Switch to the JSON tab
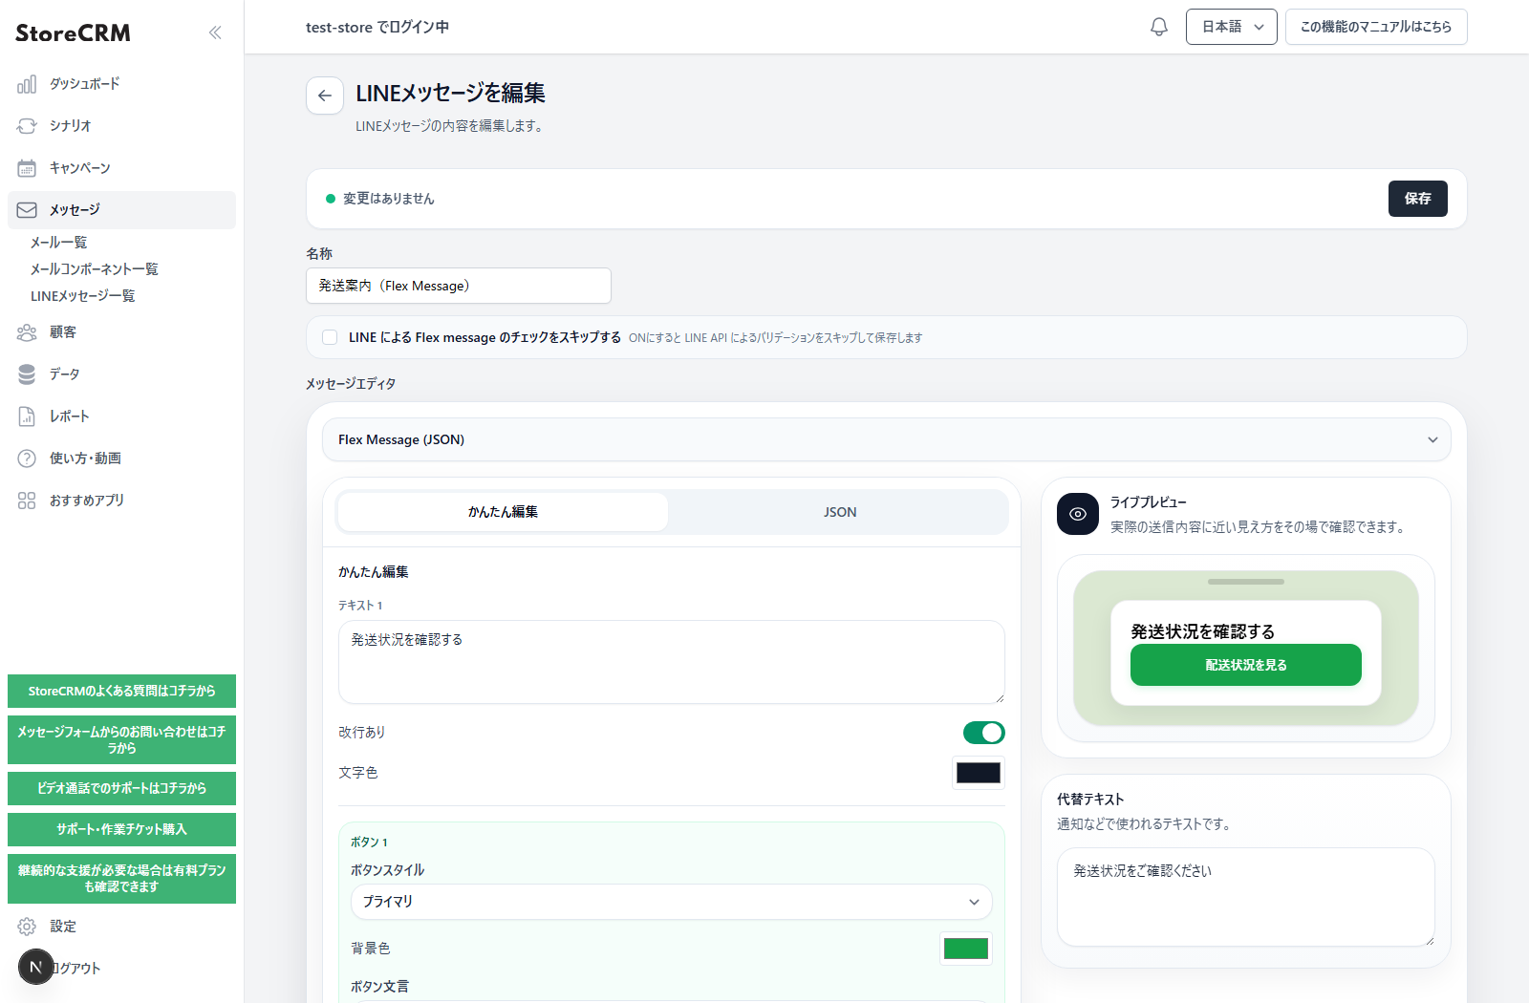1529x1003 pixels. (x=840, y=512)
